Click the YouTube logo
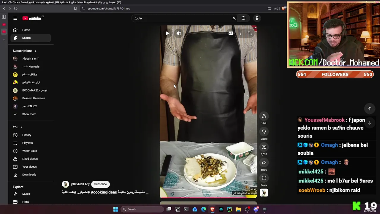380x214 pixels. [x=31, y=18]
